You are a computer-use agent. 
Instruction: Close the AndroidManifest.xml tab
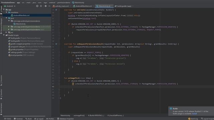94,6
